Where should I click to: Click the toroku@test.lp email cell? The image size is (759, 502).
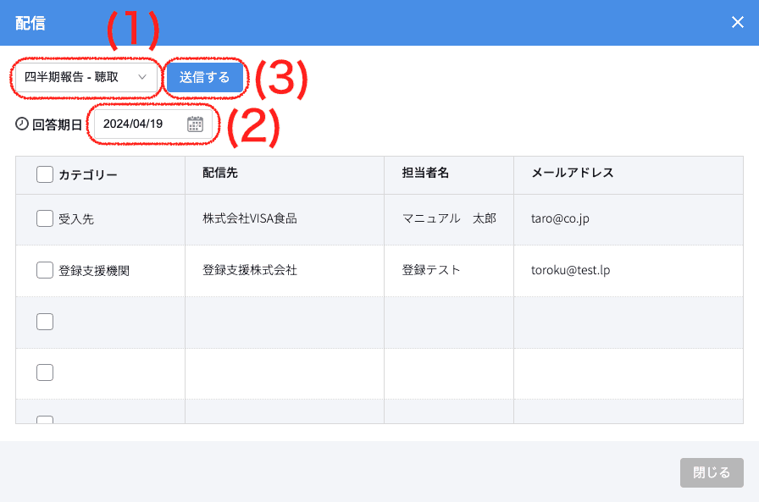click(x=570, y=271)
